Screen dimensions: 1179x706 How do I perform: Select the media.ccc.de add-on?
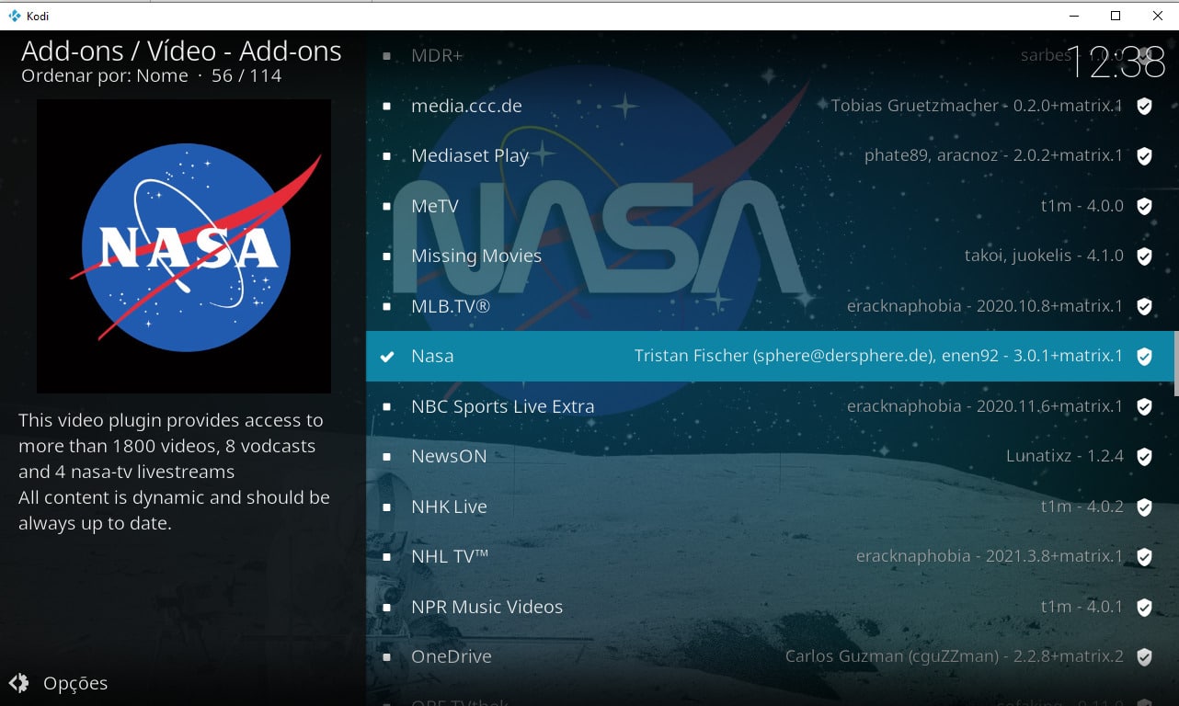(770, 106)
